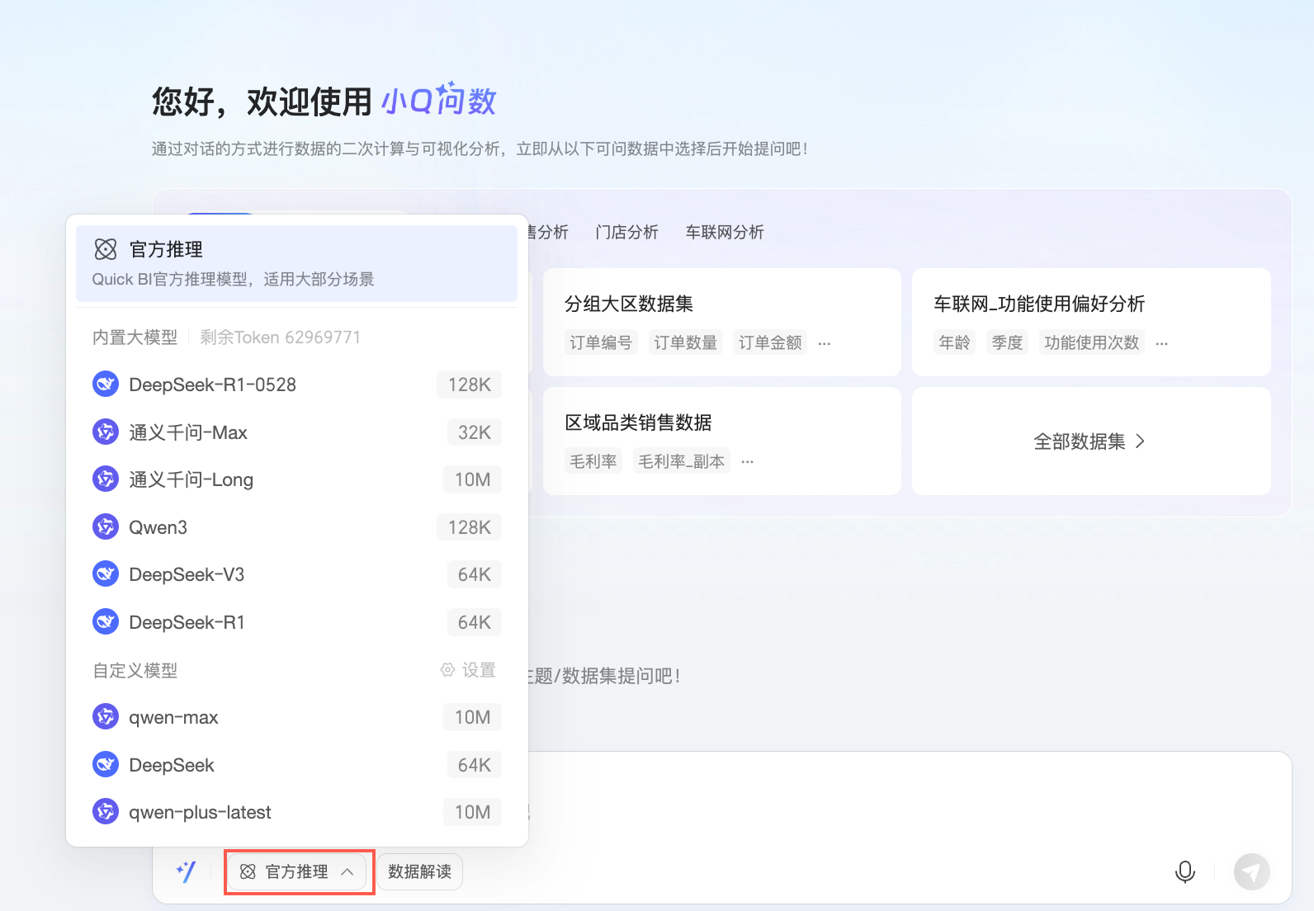Click the 年龄 field tag
The image size is (1314, 911).
coord(954,342)
